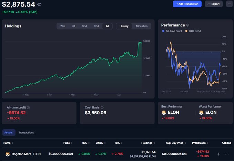Click Best Performer ELON coin icon
The width and height of the screenshot is (234, 161).
tap(164, 113)
